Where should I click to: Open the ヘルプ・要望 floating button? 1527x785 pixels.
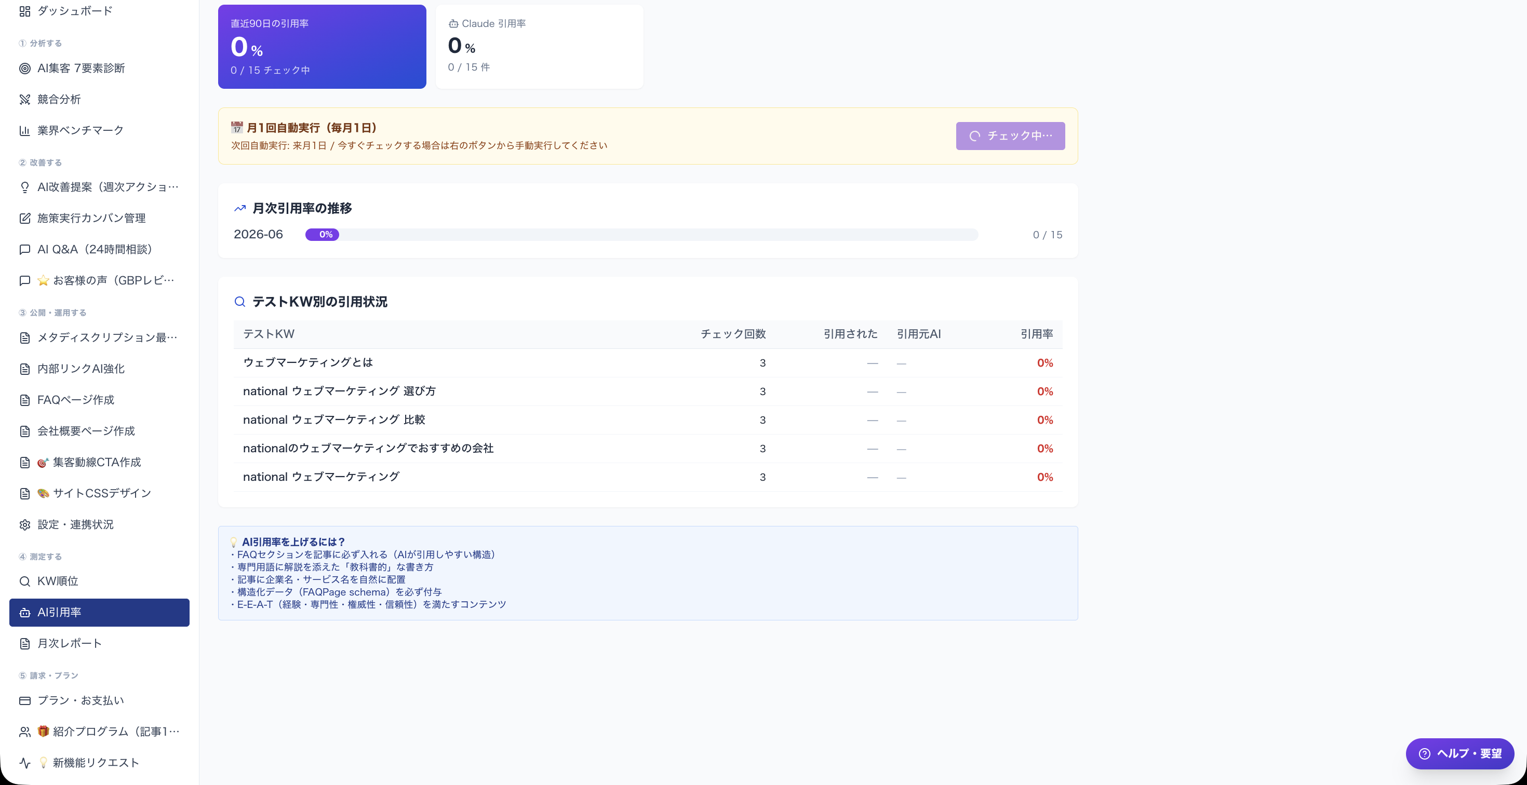pyautogui.click(x=1459, y=754)
